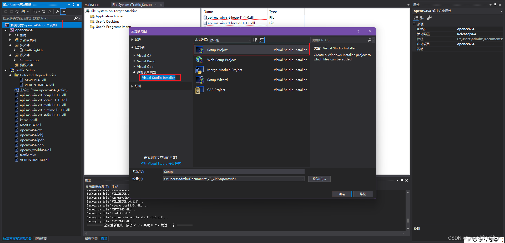Click the Solution Explorer search magnifier icon
The image size is (505, 243).
click(76, 18)
